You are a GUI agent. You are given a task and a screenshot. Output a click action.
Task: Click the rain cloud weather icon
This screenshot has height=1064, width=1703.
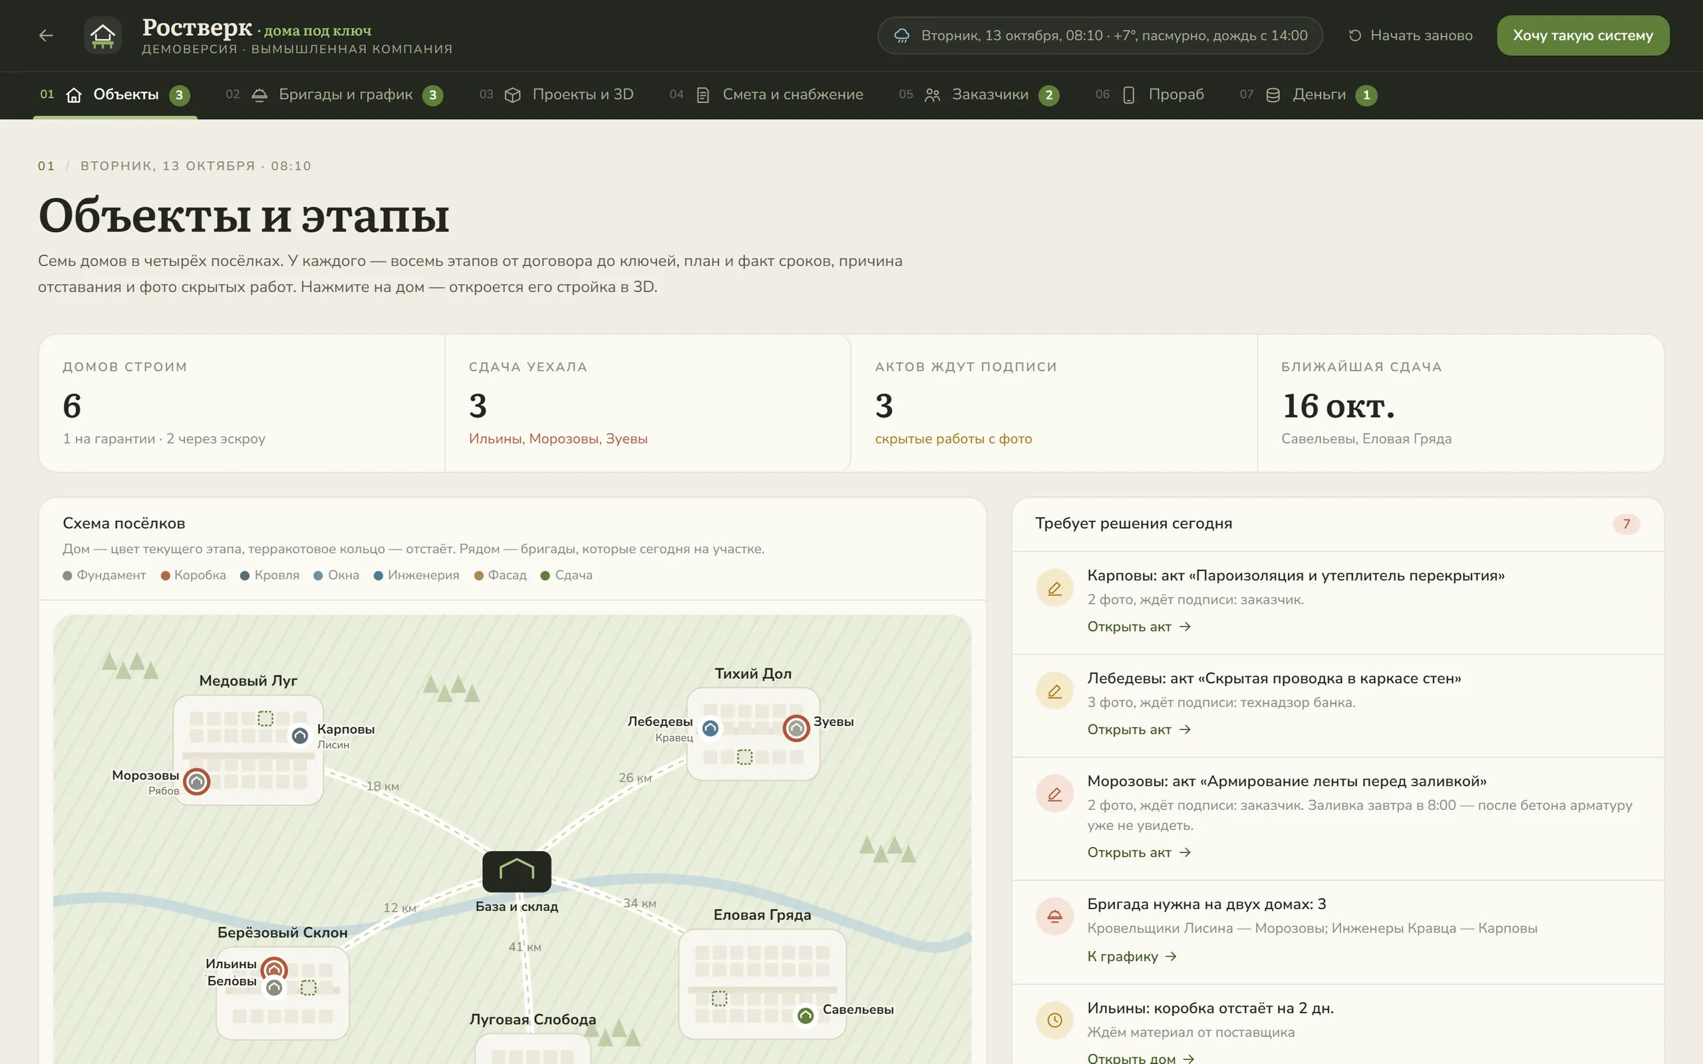[901, 36]
